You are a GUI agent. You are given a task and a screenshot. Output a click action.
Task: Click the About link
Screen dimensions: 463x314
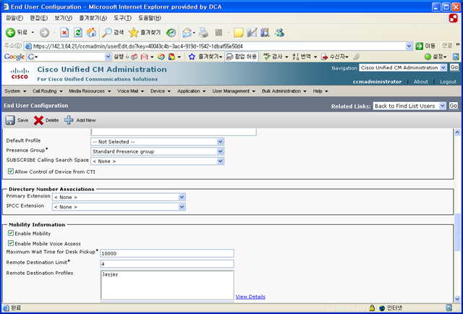[x=420, y=82]
